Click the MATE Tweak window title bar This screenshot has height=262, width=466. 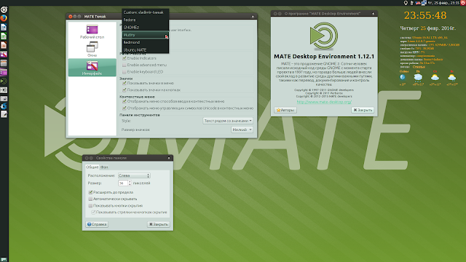coord(162,17)
